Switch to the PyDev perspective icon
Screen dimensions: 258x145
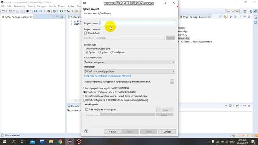[255, 11]
